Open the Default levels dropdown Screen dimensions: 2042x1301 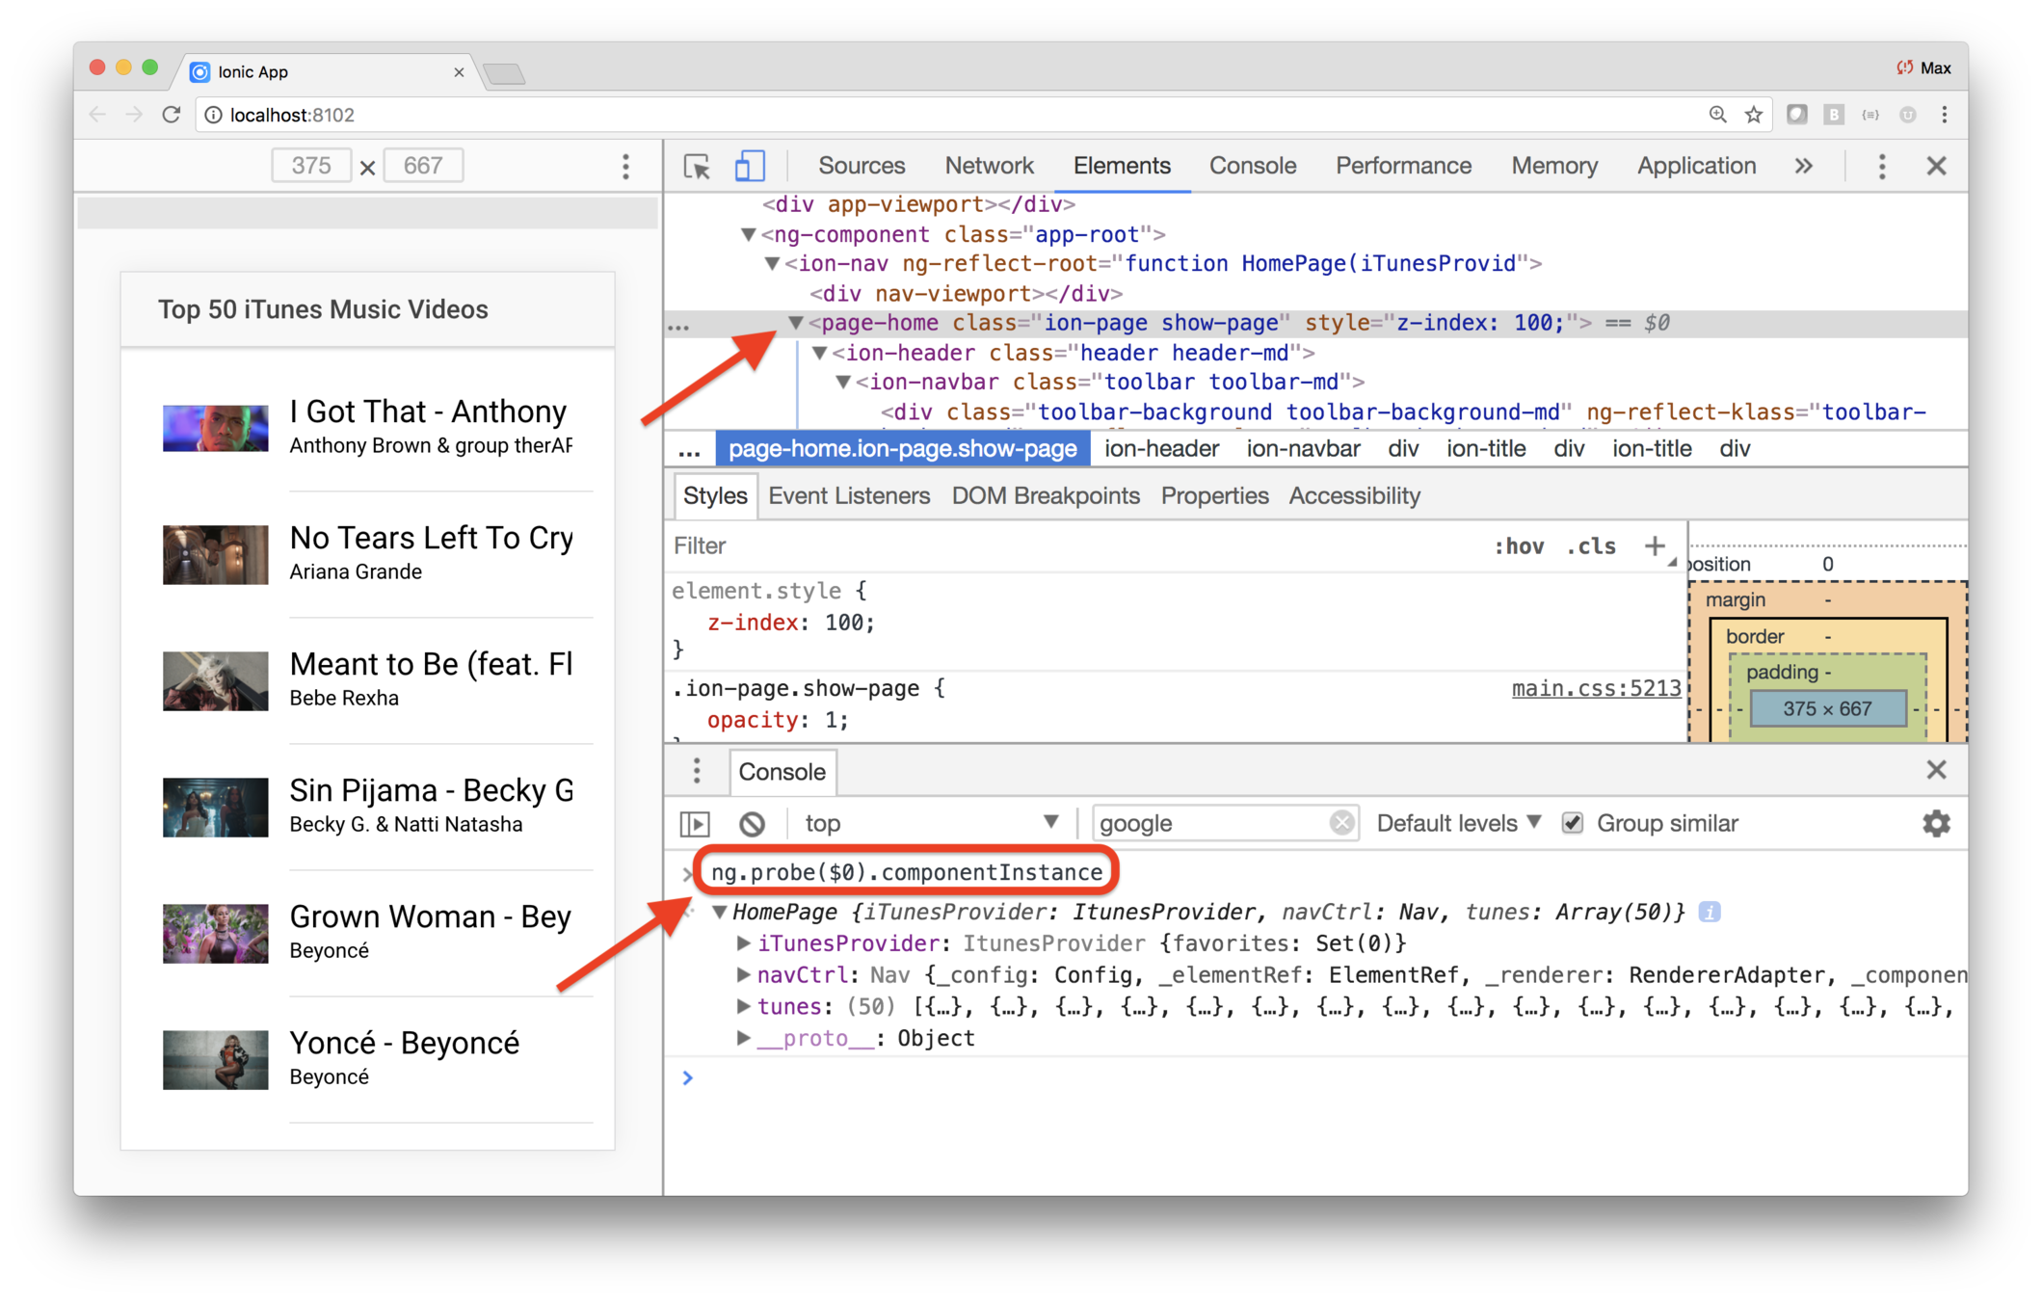pyautogui.click(x=1458, y=823)
